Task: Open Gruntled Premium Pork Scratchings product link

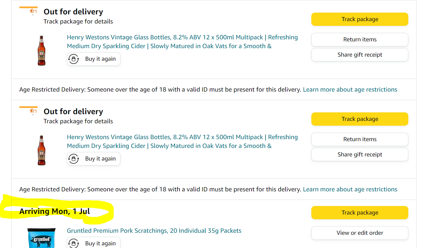Action: 154,231
